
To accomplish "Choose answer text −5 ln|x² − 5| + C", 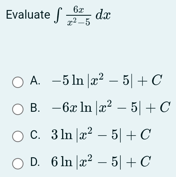I will click(x=104, y=80).
